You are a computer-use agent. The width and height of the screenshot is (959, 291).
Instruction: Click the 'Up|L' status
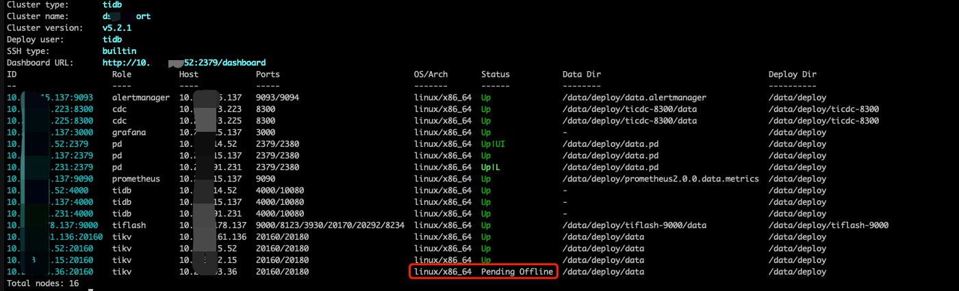[491, 167]
